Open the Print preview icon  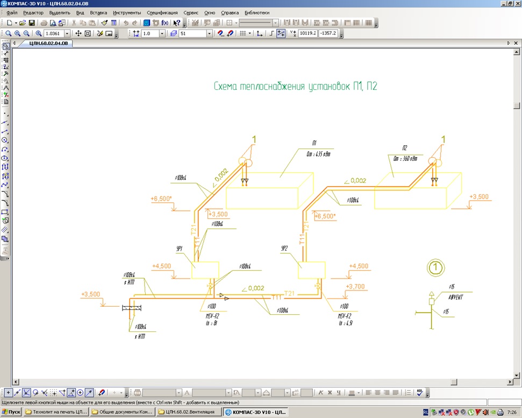(x=53, y=23)
